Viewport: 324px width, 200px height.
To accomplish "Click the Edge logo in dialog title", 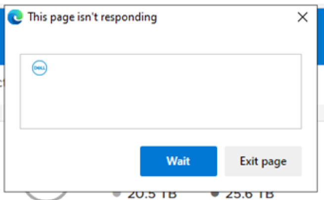I will coord(16,18).
